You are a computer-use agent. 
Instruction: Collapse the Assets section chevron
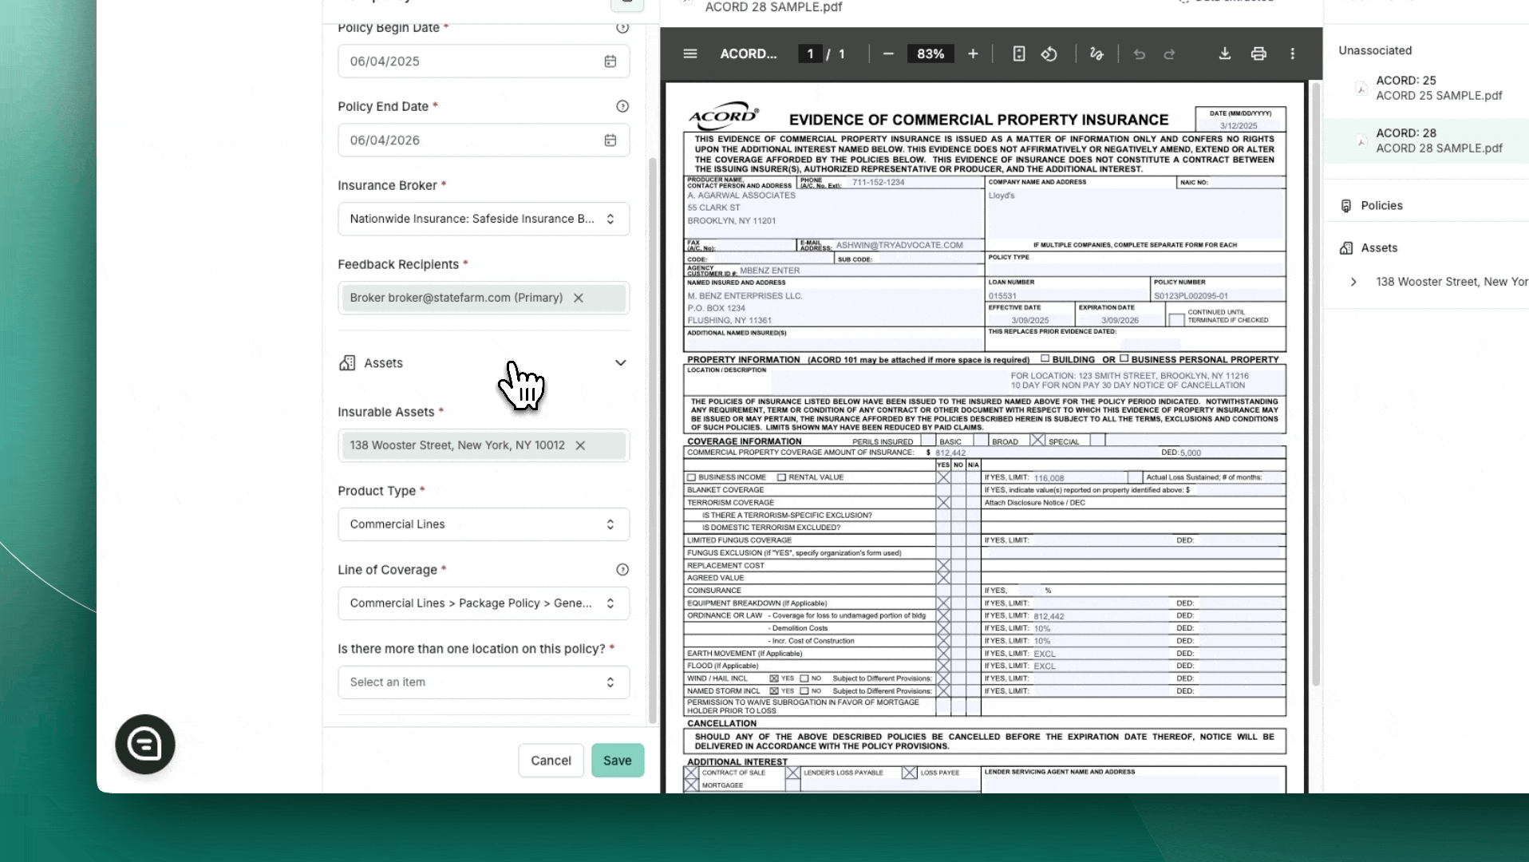coord(621,363)
